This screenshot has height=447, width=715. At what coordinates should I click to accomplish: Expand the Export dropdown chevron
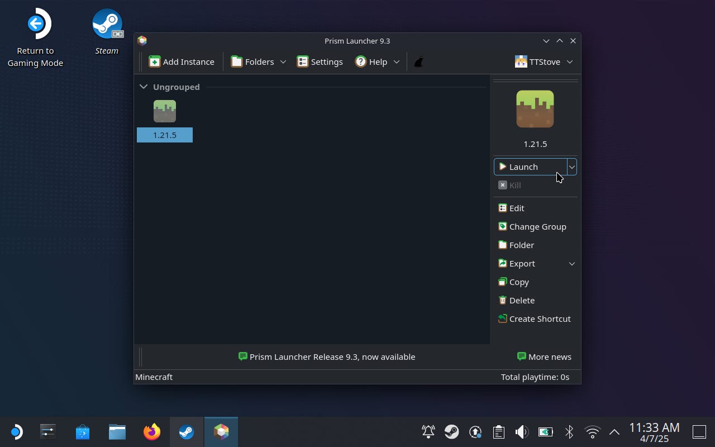tap(571, 263)
